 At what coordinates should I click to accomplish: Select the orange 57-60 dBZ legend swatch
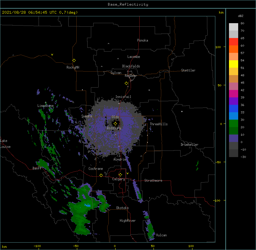click(233, 49)
